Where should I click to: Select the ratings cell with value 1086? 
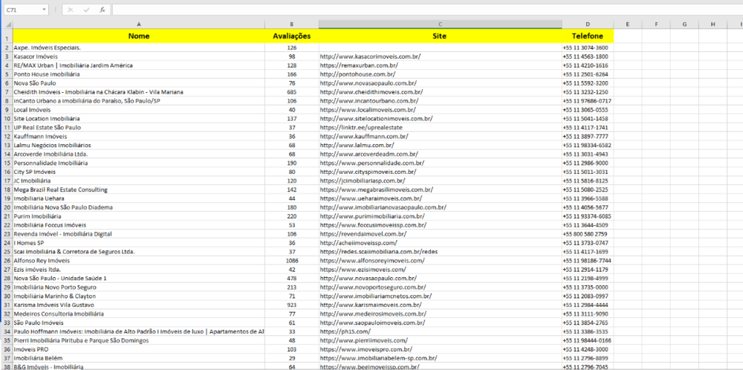pyautogui.click(x=291, y=261)
